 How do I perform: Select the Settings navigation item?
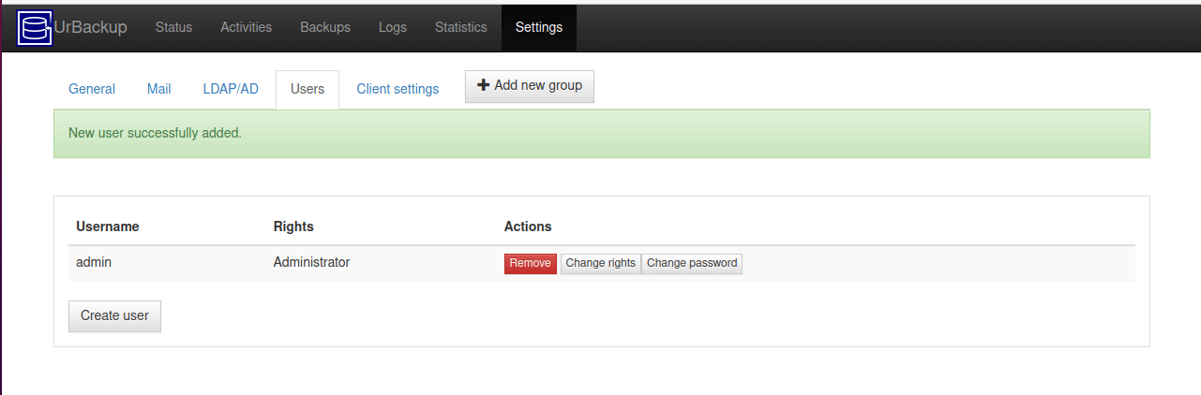[x=539, y=27]
